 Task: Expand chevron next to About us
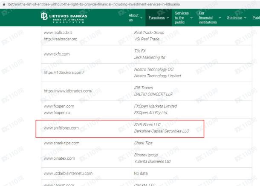click(142, 18)
